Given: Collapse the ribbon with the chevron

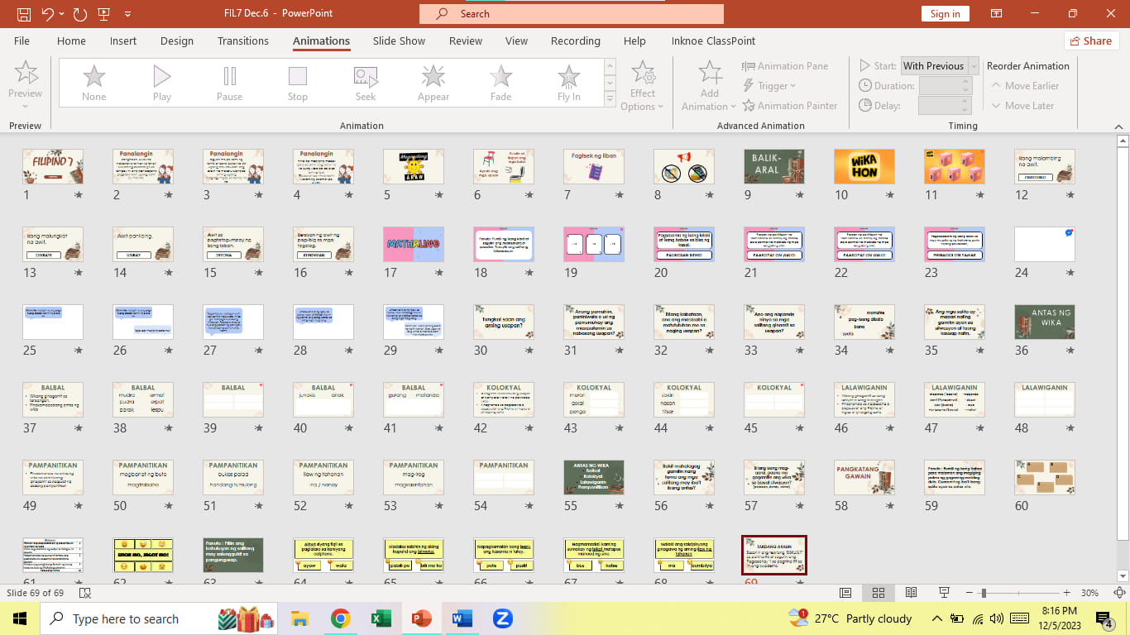Looking at the screenshot, I should click(x=1119, y=126).
